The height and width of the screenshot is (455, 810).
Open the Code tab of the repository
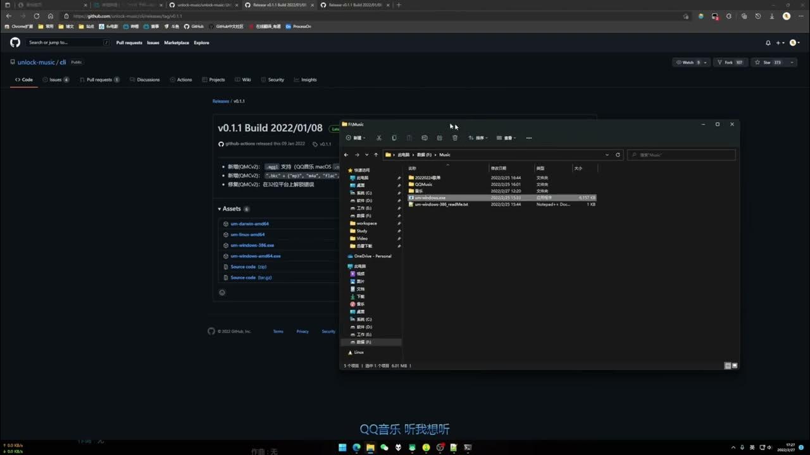24,80
